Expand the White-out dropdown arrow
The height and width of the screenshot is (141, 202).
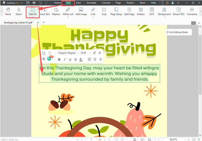tap(68, 17)
